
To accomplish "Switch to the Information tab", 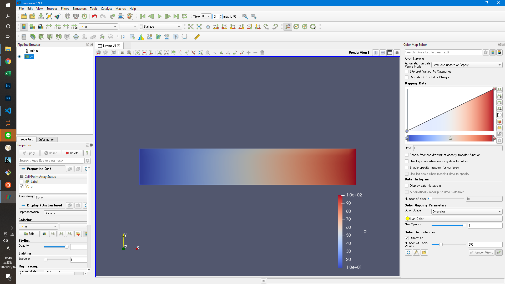I will click(x=47, y=140).
